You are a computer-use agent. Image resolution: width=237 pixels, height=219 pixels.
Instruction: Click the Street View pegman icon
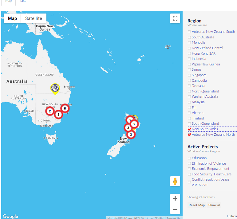point(175,181)
